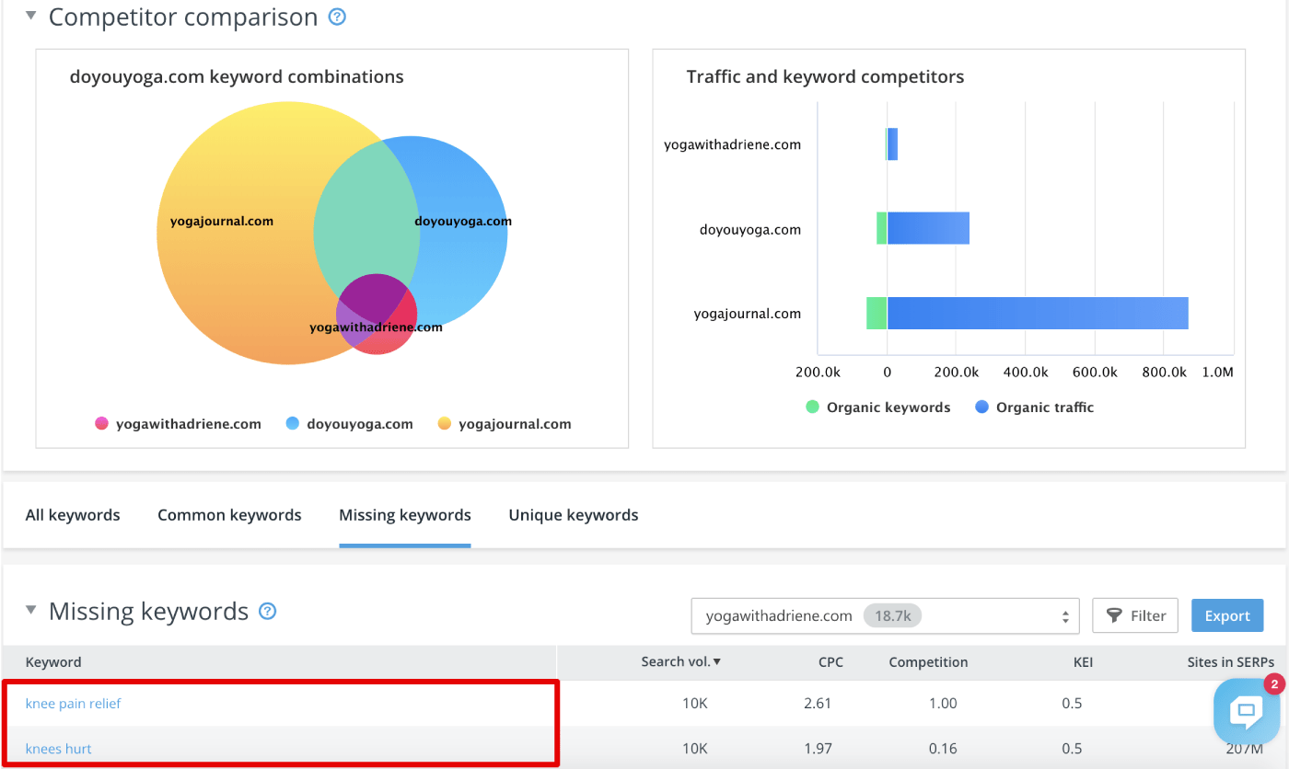Click the yogajournal.com organic traffic bar

1038,313
